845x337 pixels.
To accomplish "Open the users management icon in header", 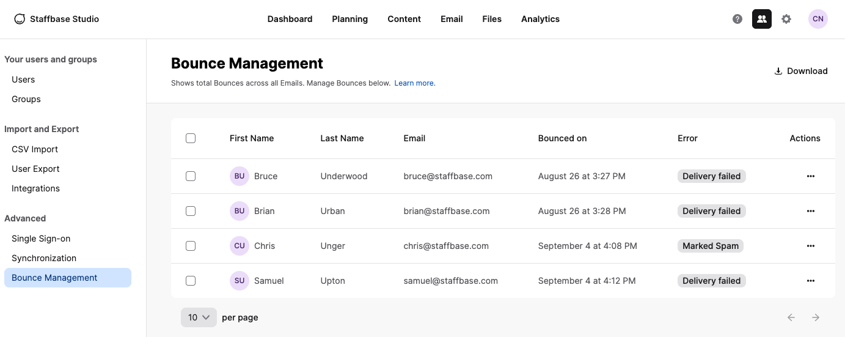I will [762, 19].
